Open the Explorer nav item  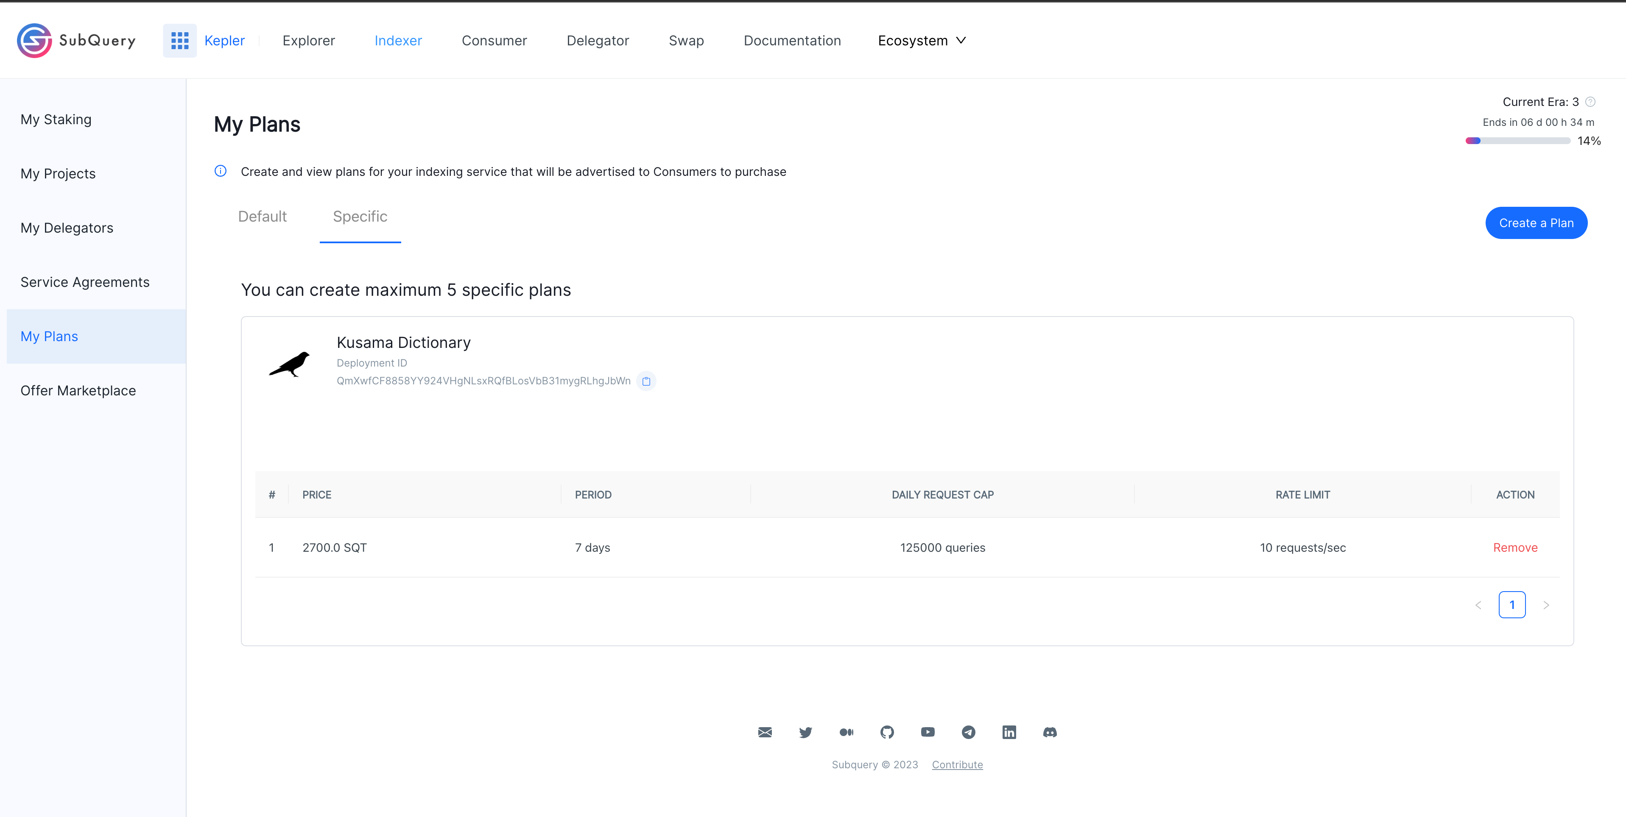309,40
